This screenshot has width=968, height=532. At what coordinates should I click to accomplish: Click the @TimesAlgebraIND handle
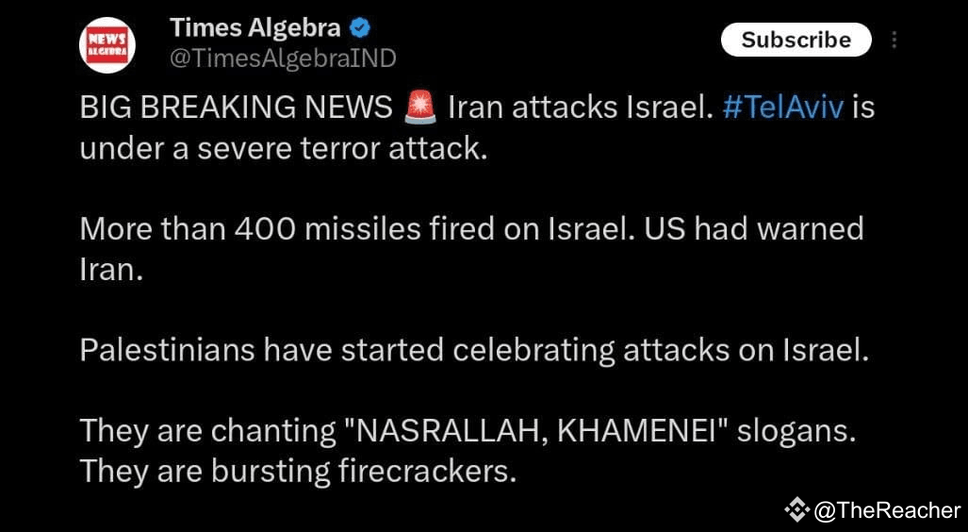tap(283, 58)
